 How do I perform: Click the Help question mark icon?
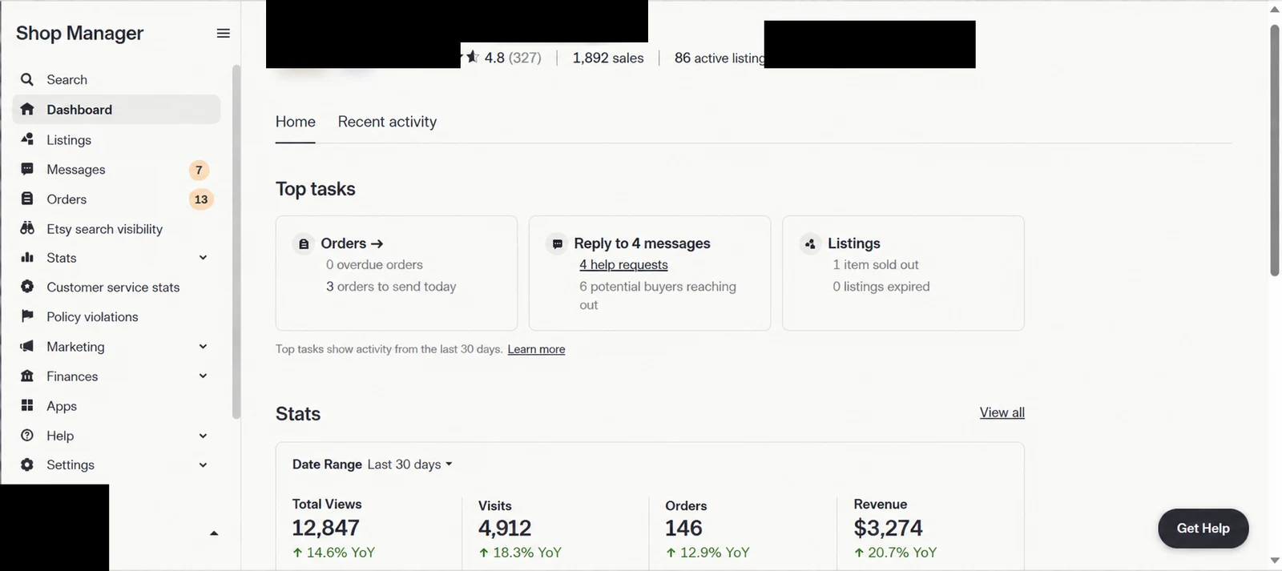(x=27, y=435)
